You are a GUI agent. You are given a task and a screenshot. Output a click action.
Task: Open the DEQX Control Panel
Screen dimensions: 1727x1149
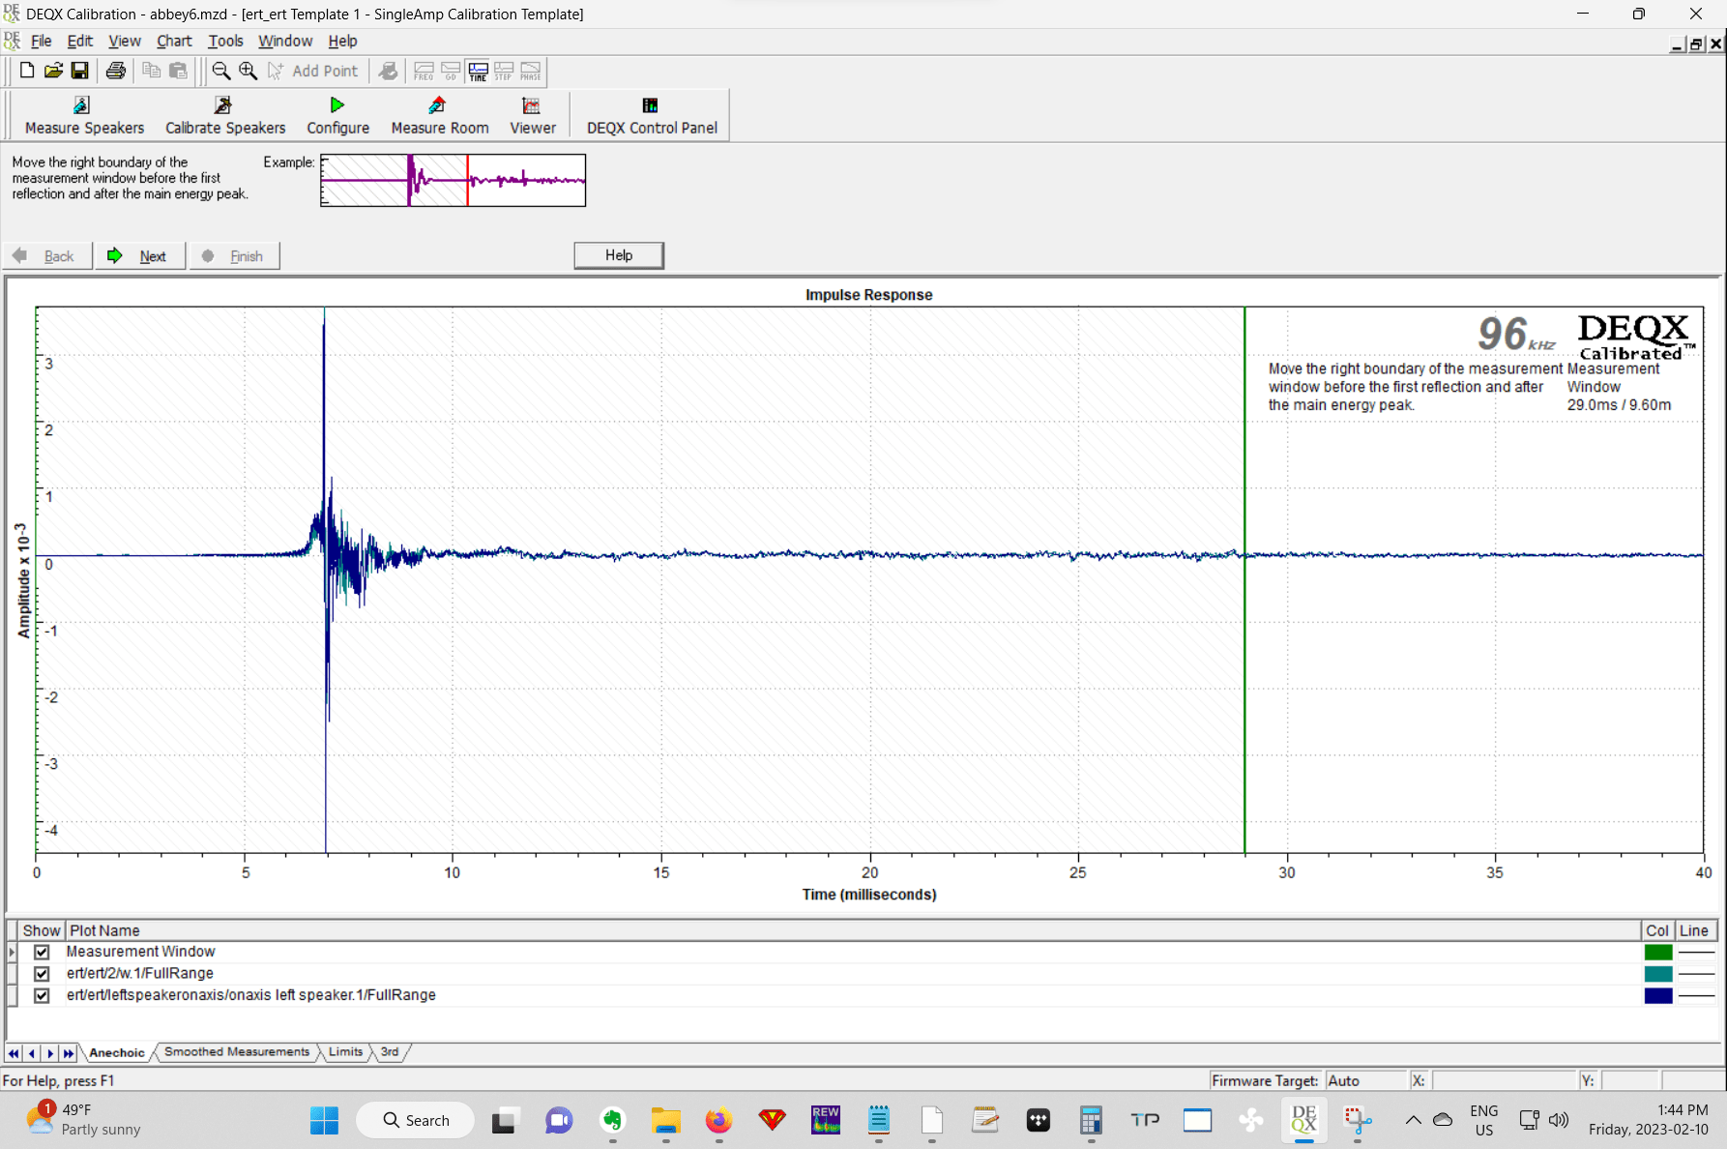pyautogui.click(x=652, y=116)
